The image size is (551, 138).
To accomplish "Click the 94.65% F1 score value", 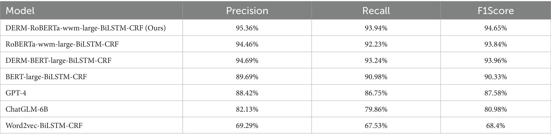I will coord(495,28).
